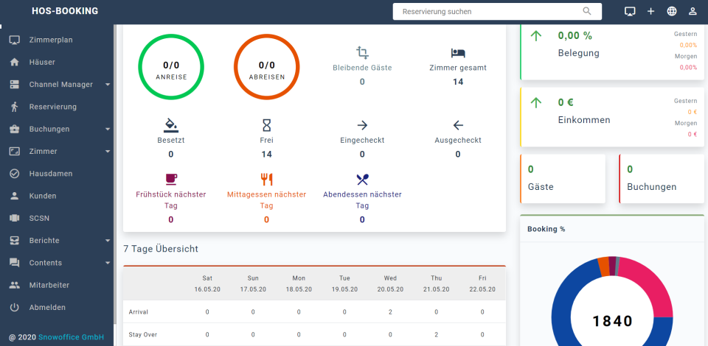This screenshot has width=708, height=346.
Task: Click the Wed 20.05.20 column header
Action: [x=390, y=283]
